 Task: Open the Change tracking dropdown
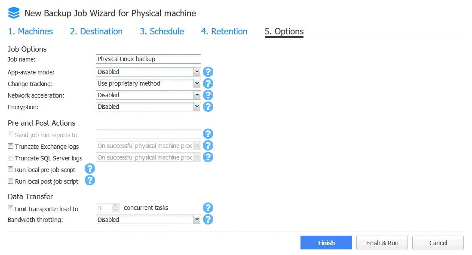coord(197,83)
